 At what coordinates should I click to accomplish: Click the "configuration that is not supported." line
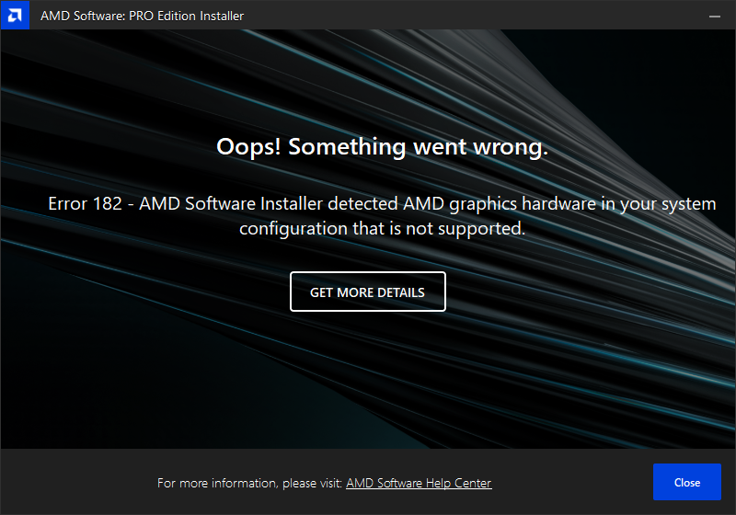(x=382, y=229)
